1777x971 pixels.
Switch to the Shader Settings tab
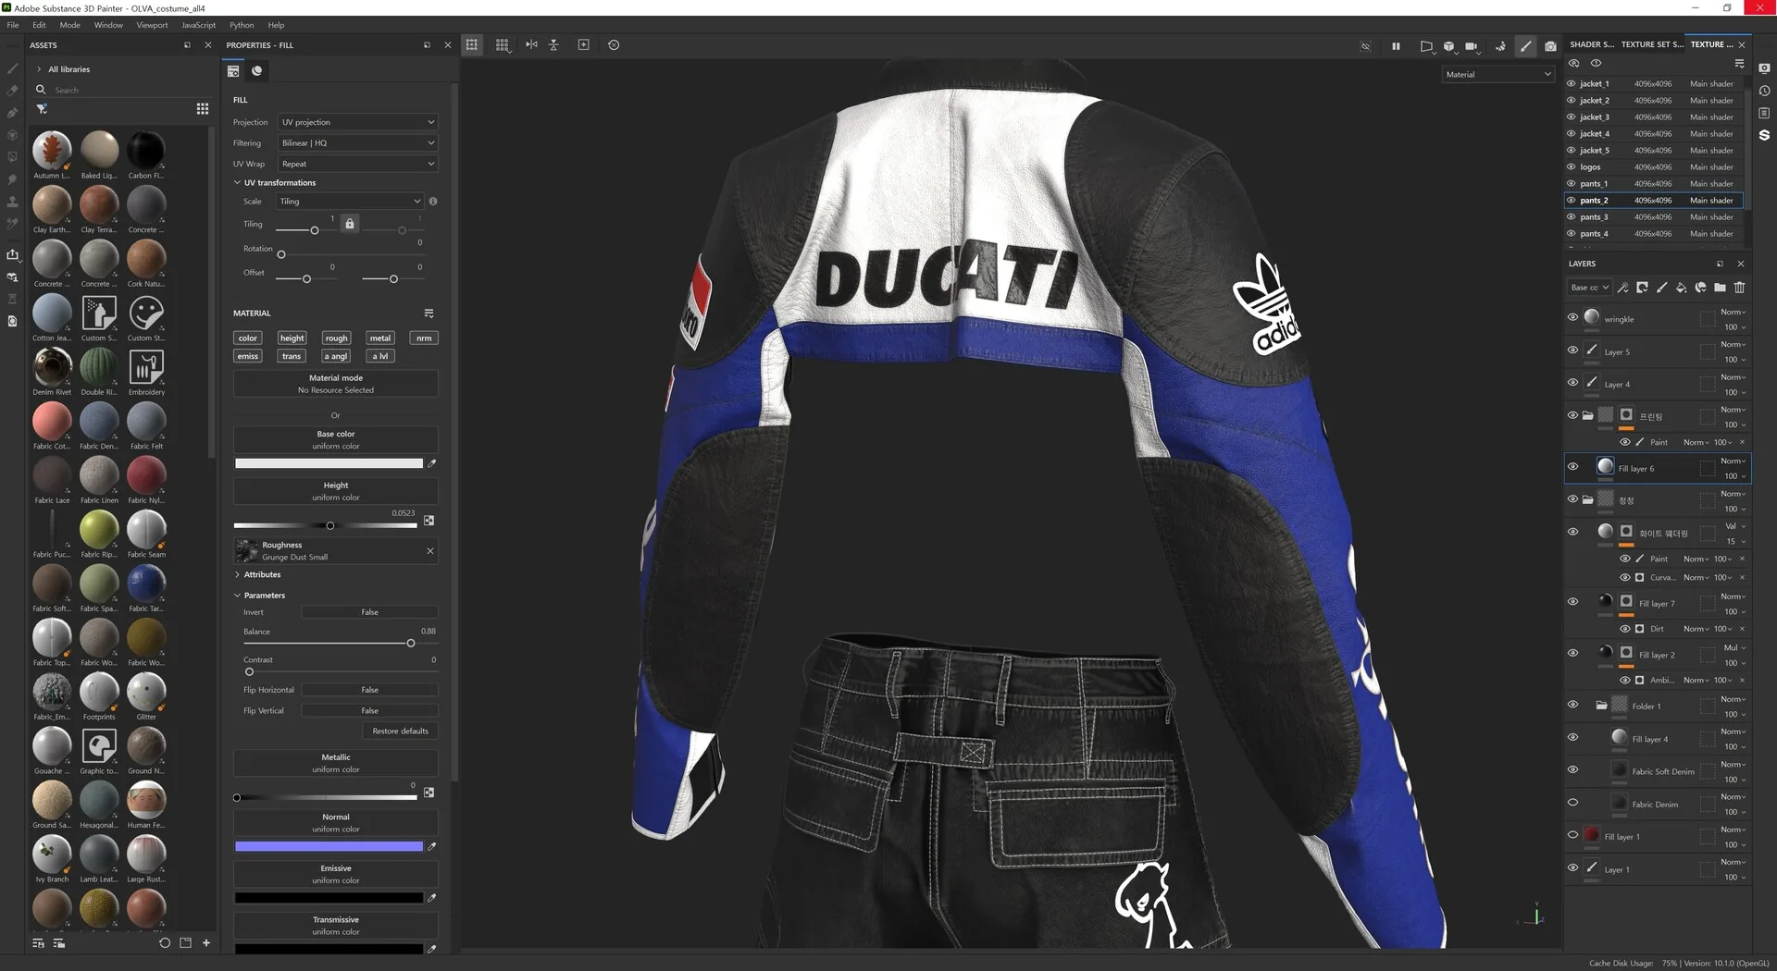point(1591,44)
